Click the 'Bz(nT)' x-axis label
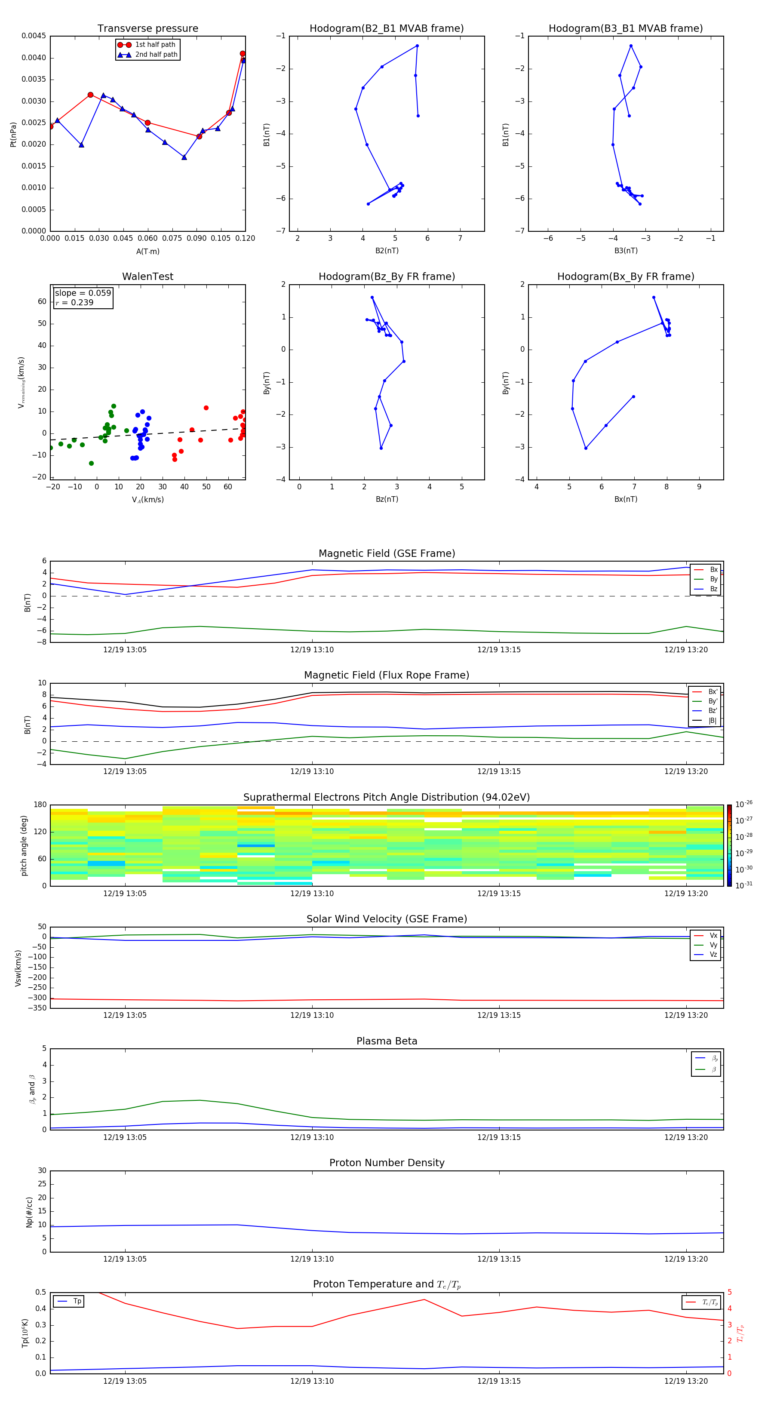774x1419 pixels. 387,499
